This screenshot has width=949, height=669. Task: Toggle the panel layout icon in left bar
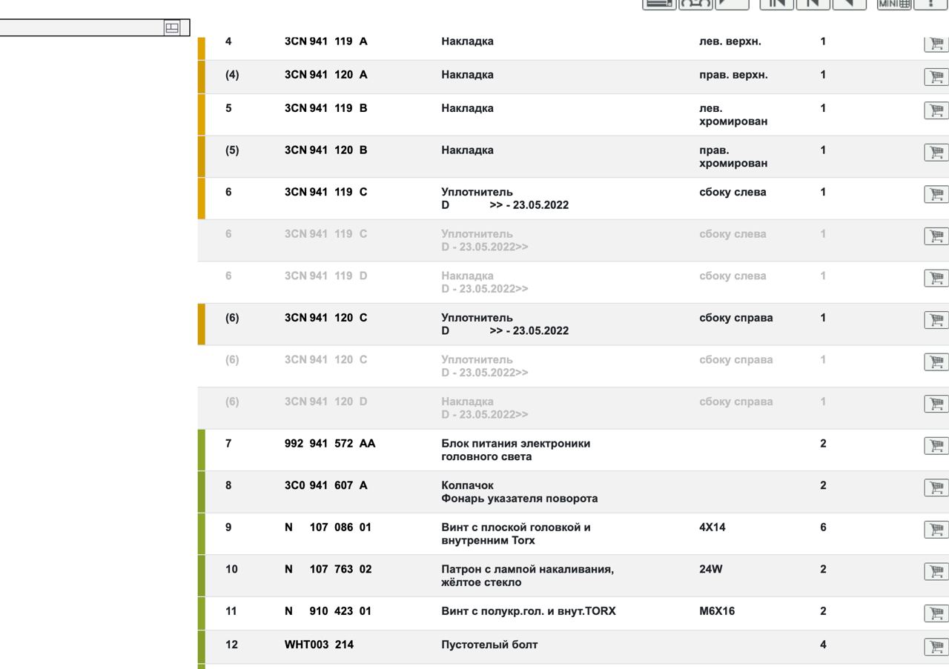click(x=172, y=27)
